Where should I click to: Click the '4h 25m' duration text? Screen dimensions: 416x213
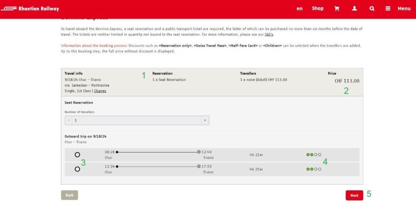click(256, 169)
